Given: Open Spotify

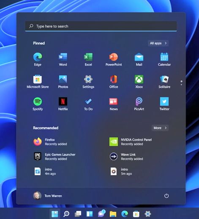Looking at the screenshot, I should tap(38, 104).
